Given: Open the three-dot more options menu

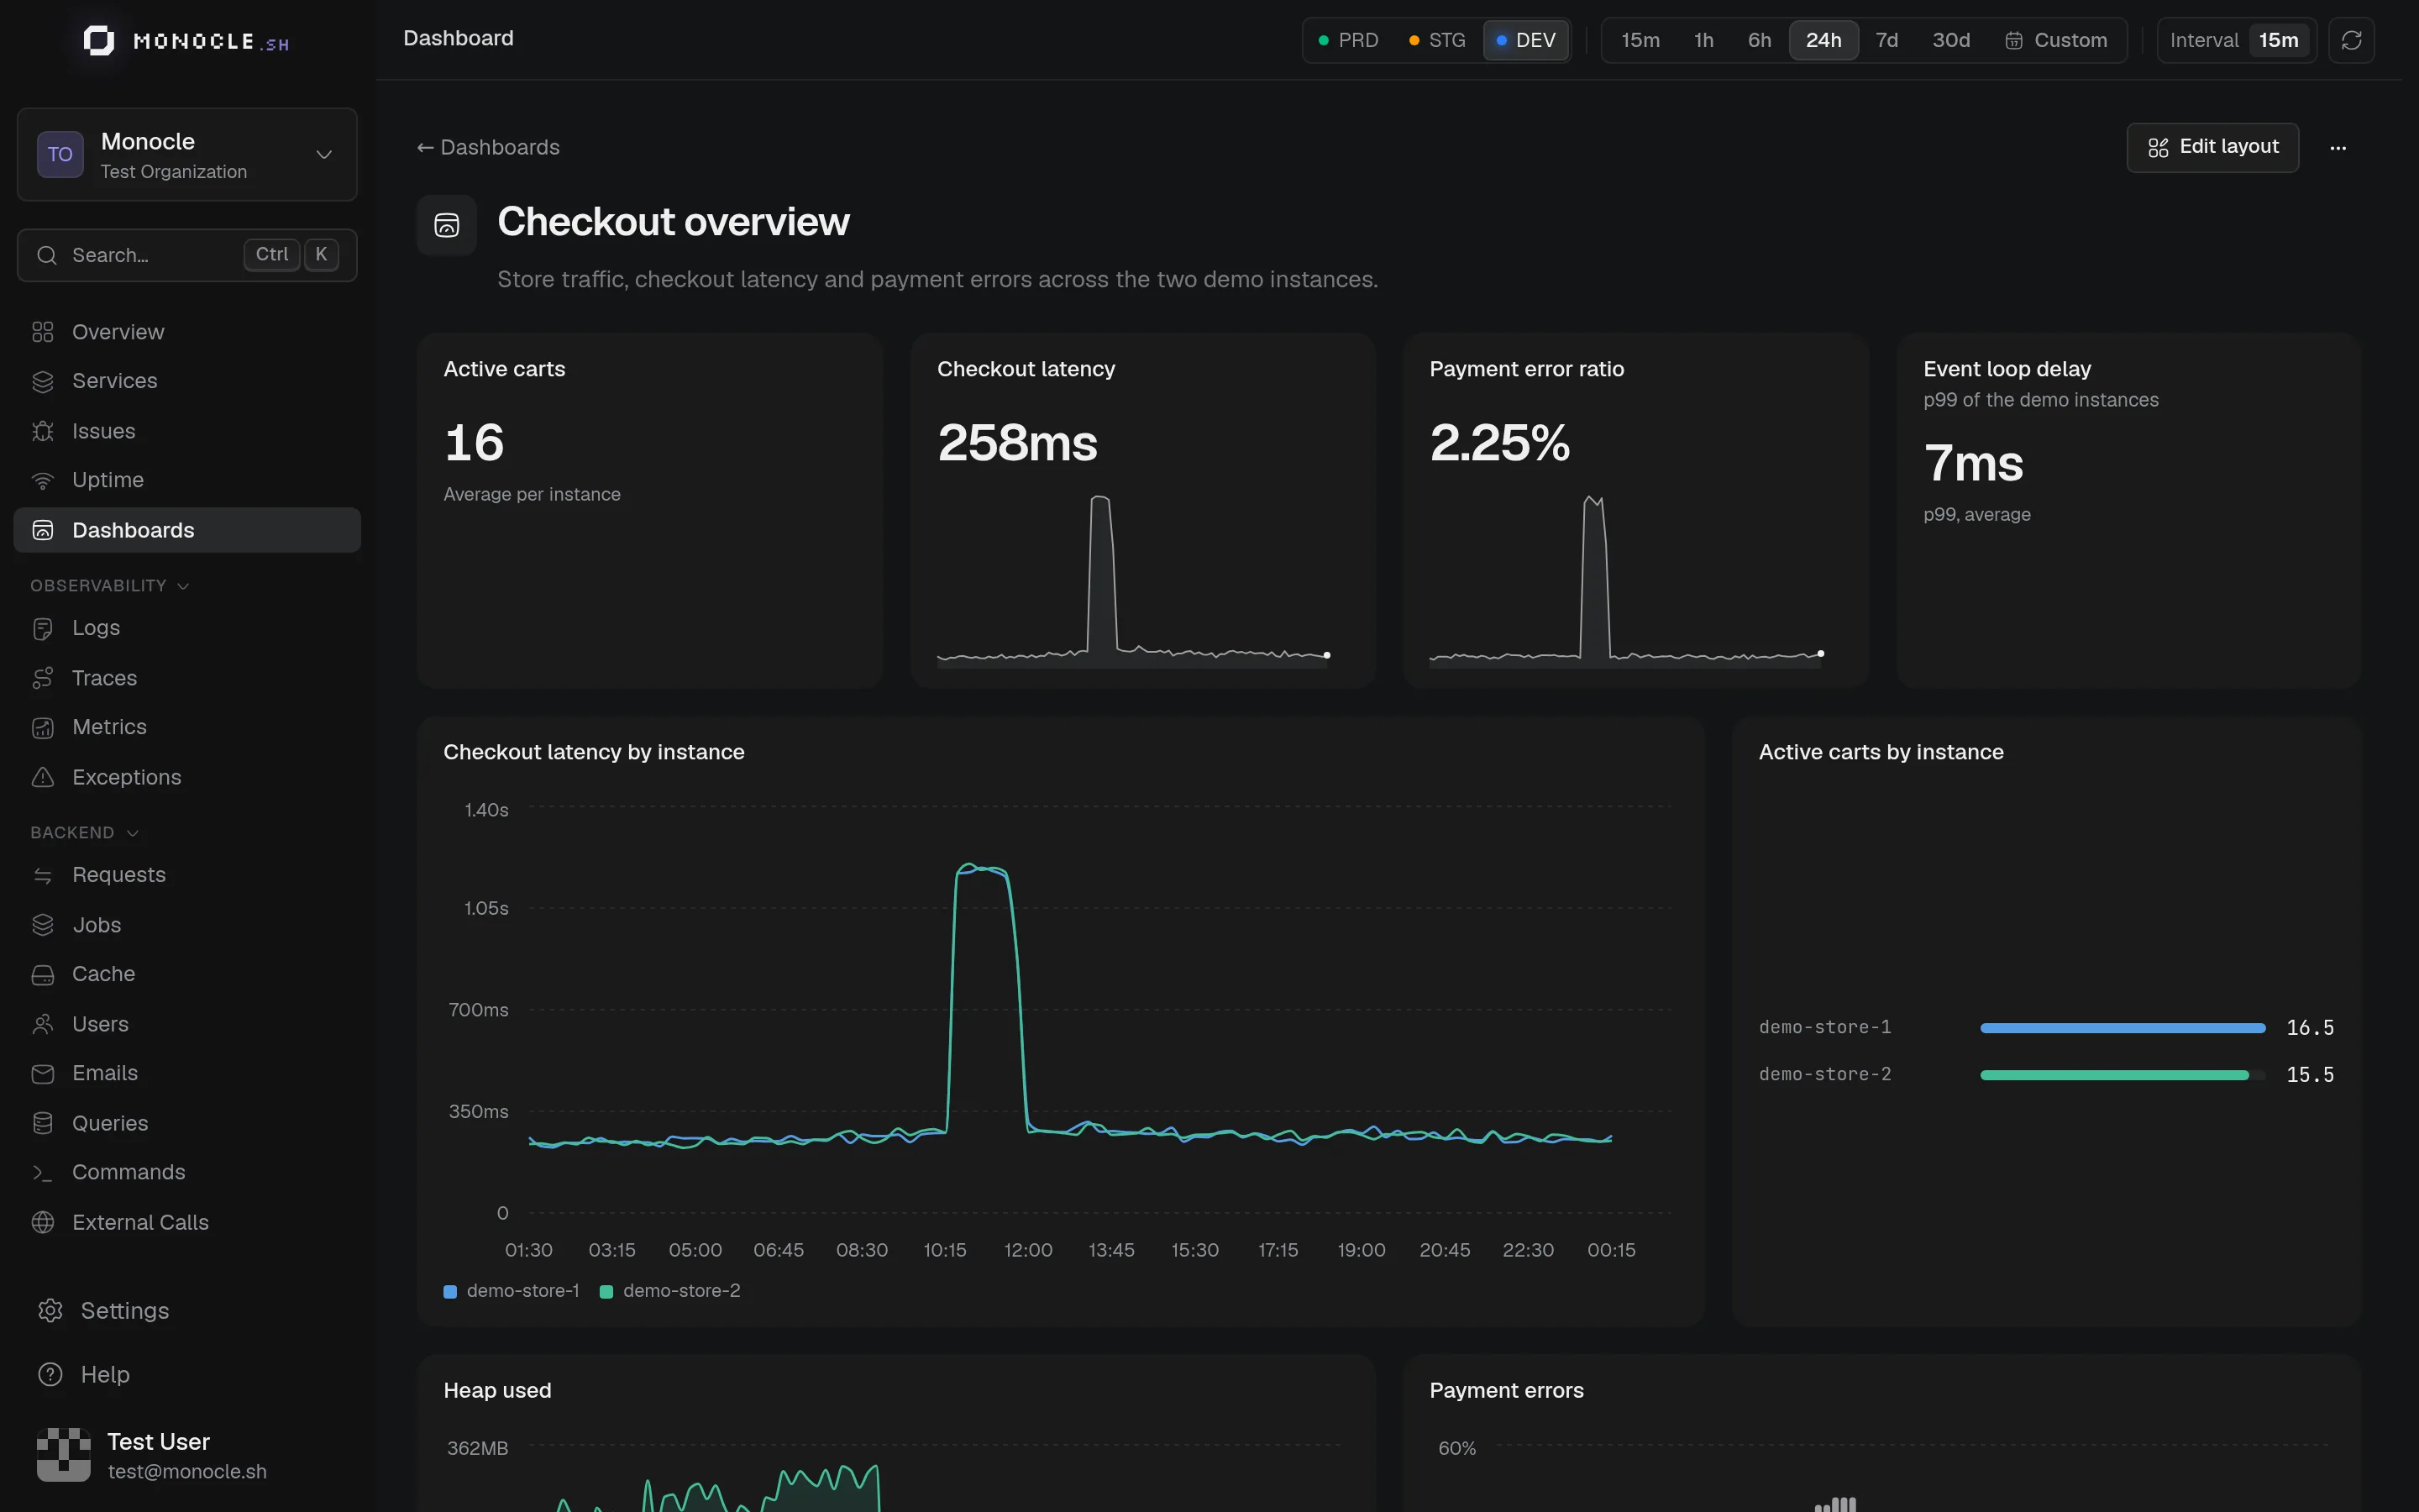Looking at the screenshot, I should coord(2338,148).
